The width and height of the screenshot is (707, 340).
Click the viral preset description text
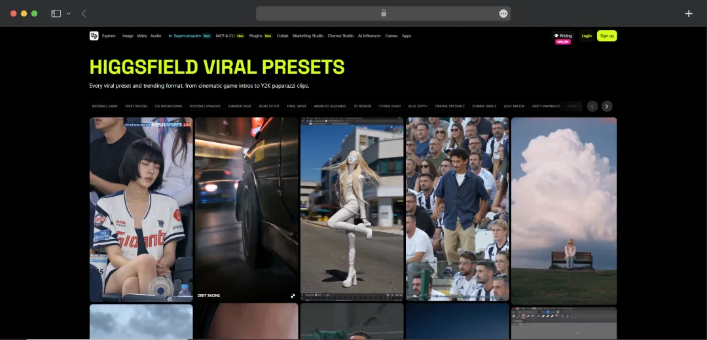point(199,86)
